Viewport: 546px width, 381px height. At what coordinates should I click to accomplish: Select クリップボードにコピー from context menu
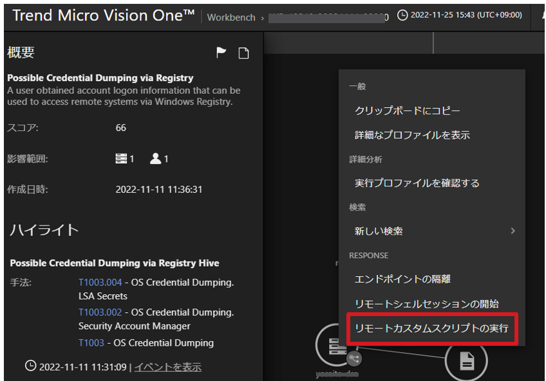click(x=407, y=111)
